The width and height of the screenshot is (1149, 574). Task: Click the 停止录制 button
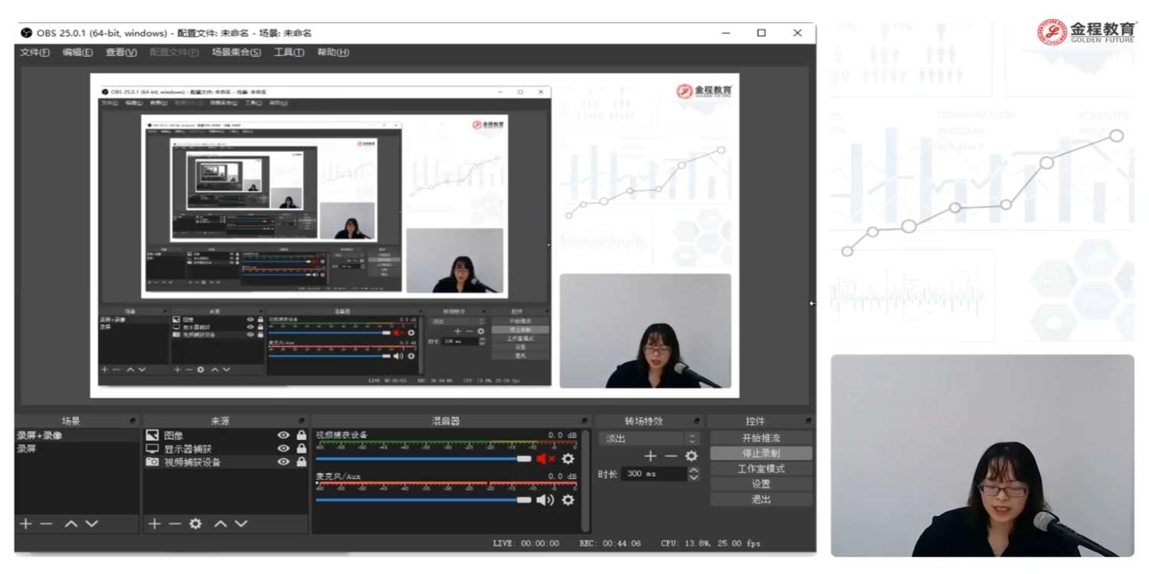click(761, 453)
